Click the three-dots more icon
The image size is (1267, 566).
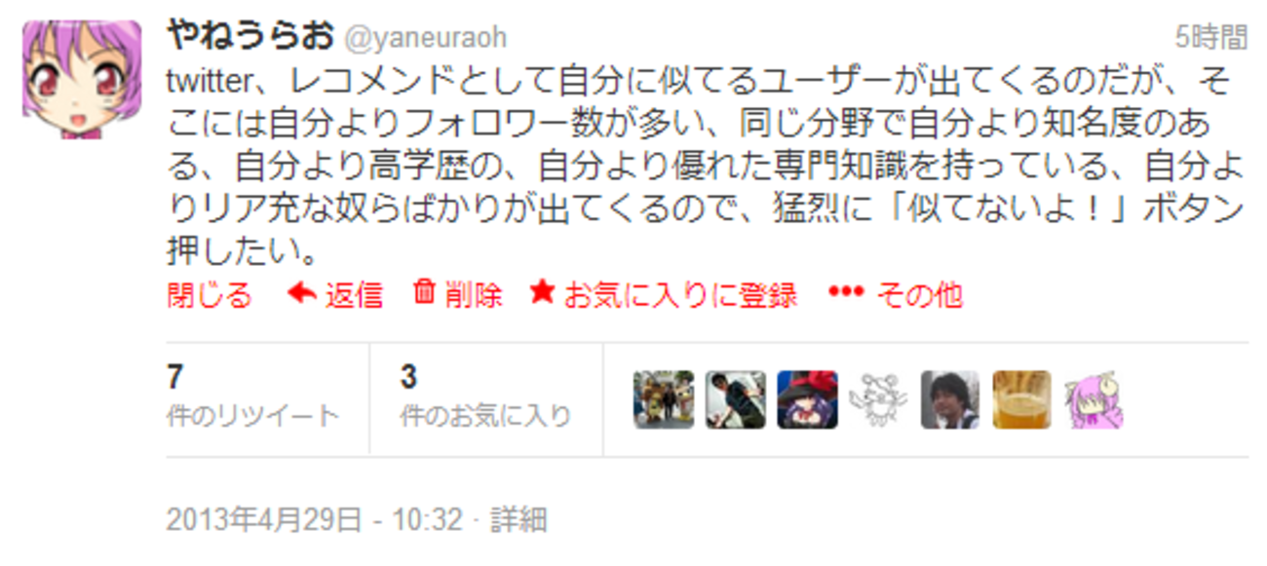846,293
